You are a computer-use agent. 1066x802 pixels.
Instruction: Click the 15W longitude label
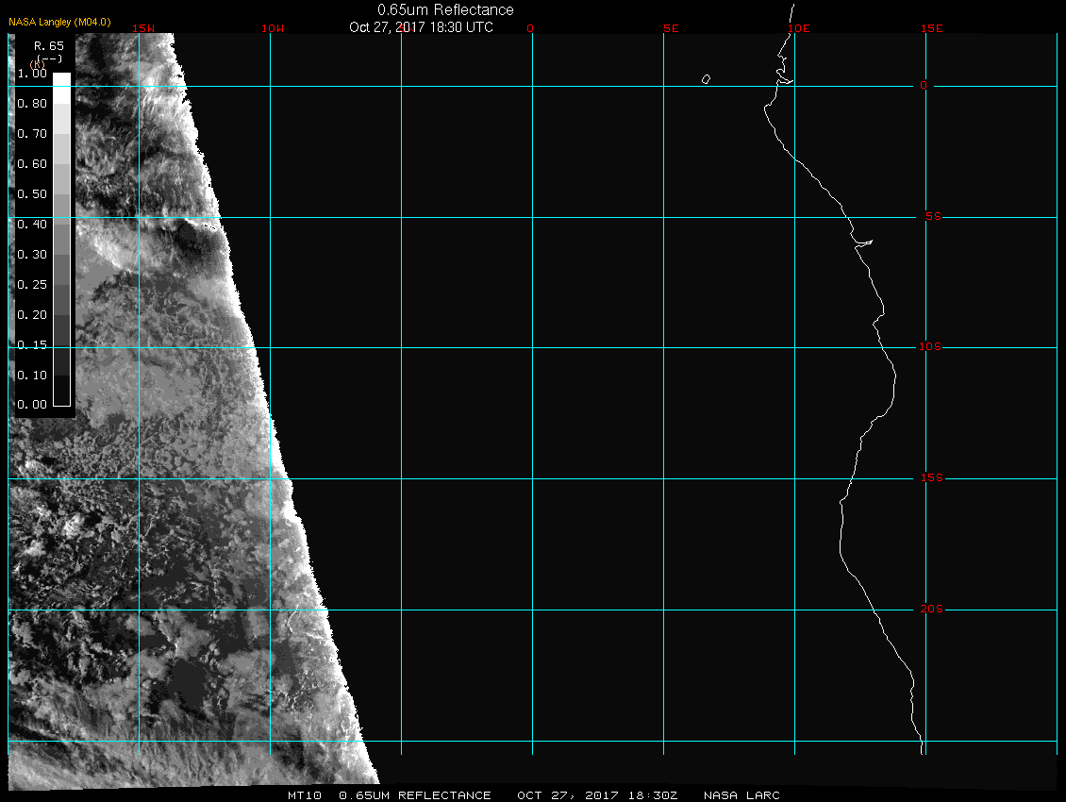coord(144,28)
